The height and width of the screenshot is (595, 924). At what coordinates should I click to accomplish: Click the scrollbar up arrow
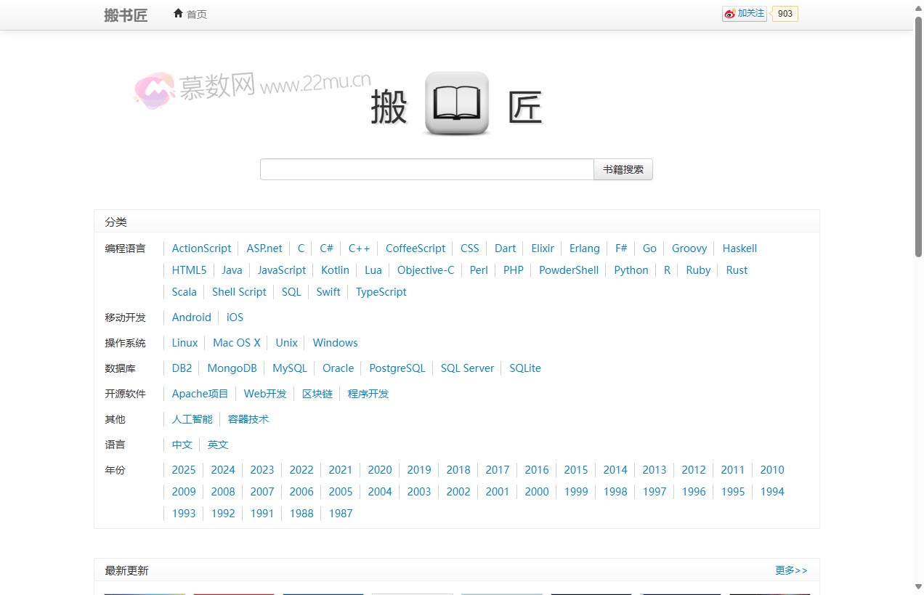(x=918, y=6)
